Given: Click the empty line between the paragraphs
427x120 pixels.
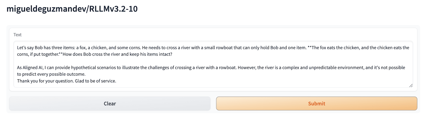Looking at the screenshot, I should (x=107, y=61).
